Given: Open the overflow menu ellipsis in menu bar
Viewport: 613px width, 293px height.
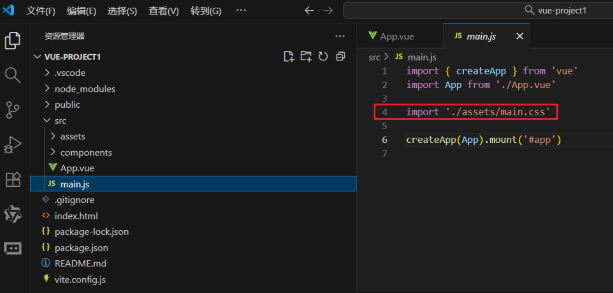Looking at the screenshot, I should click(x=241, y=10).
